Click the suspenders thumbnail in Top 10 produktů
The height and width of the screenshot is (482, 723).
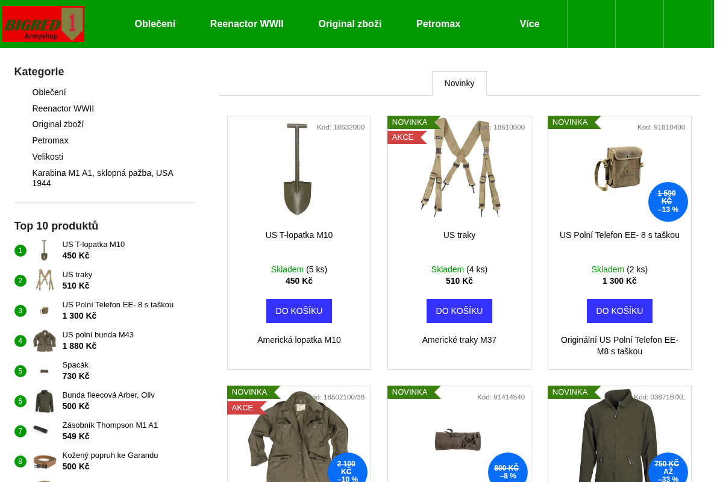point(44,280)
